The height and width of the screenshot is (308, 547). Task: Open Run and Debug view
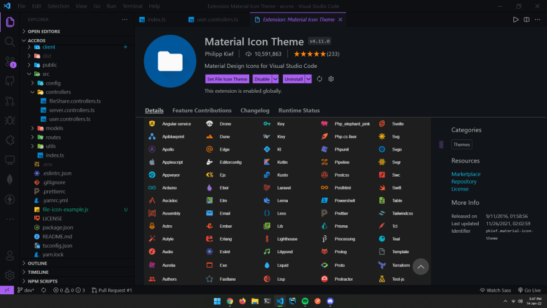click(10, 121)
